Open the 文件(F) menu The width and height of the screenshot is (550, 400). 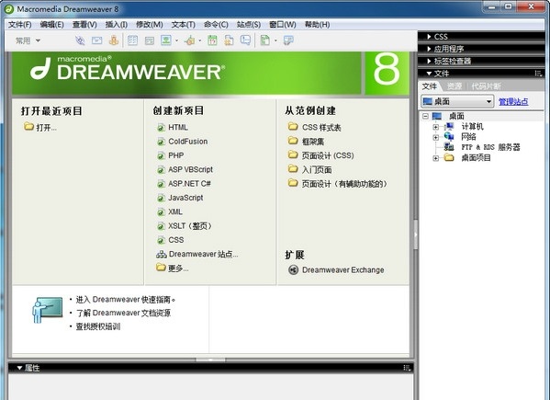[19, 25]
